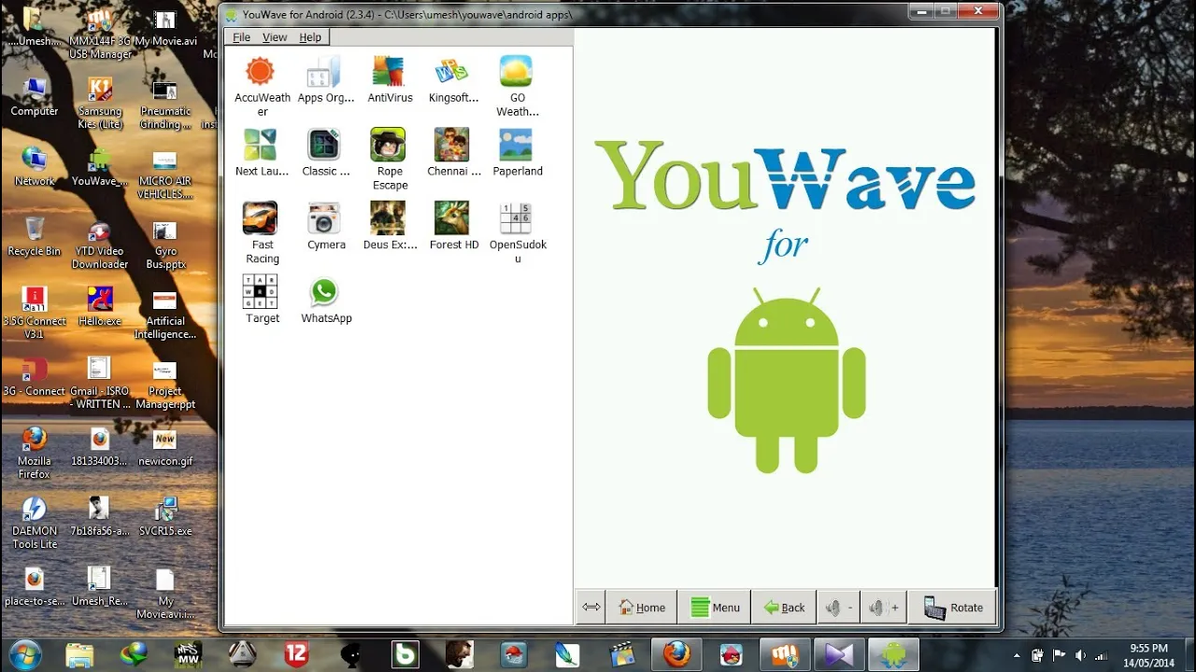1196x672 pixels.
Task: Click the Home button in YouWave
Action: pos(642,608)
